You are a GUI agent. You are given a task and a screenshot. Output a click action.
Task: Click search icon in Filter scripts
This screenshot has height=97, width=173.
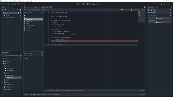click(x=42, y=13)
